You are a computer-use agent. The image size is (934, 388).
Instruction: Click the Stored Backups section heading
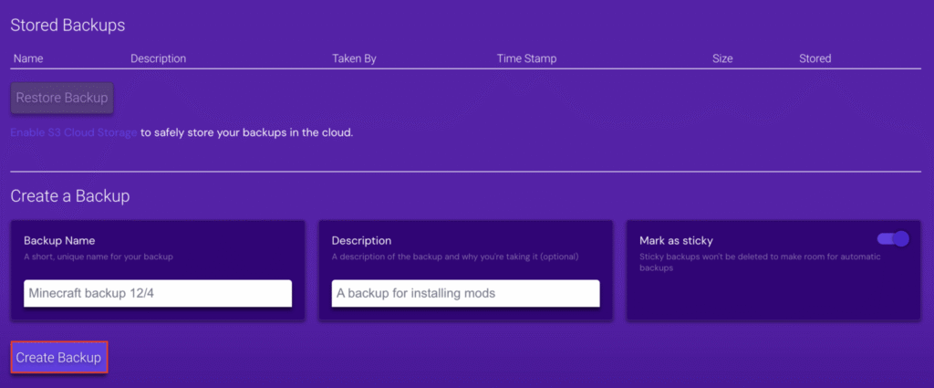coord(67,26)
